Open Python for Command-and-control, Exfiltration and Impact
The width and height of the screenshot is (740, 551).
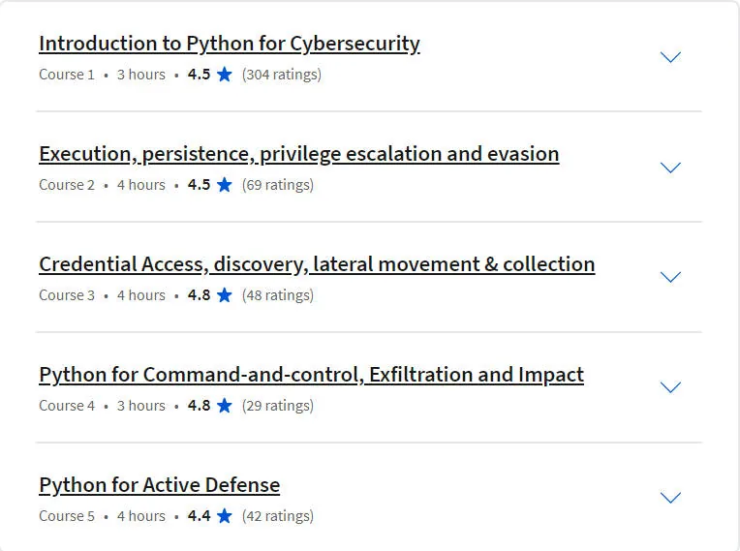click(312, 375)
